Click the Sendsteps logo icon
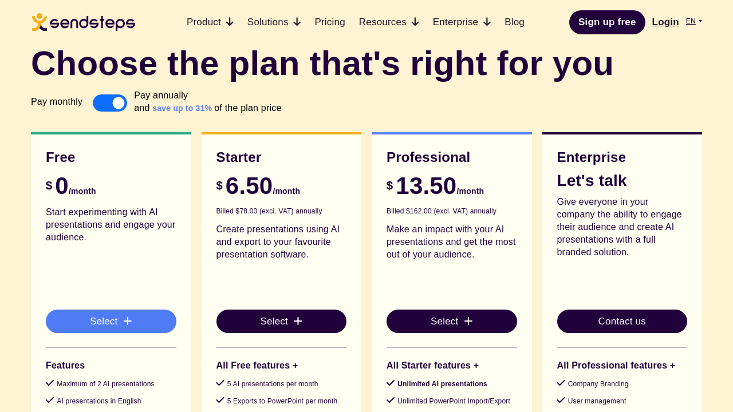Screen dimensions: 733x412 pyautogui.click(x=40, y=22)
